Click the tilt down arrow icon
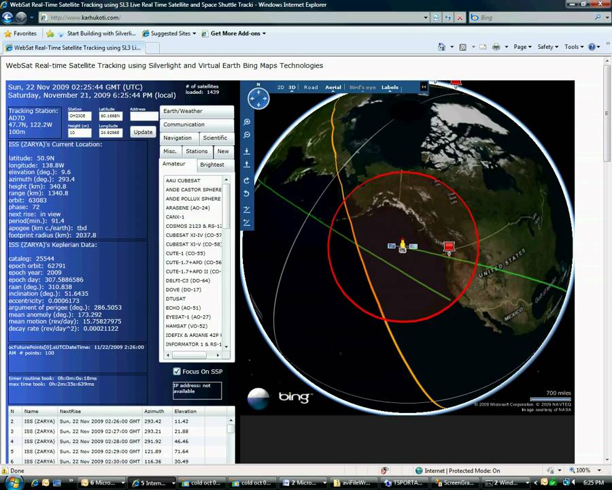Viewport: 612px width, 490px height. click(x=247, y=151)
